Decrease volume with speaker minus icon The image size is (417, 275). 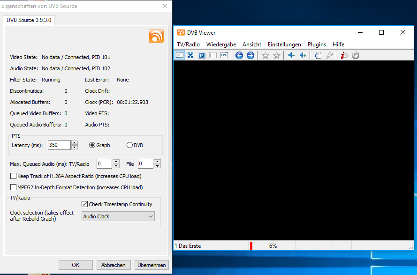291,55
